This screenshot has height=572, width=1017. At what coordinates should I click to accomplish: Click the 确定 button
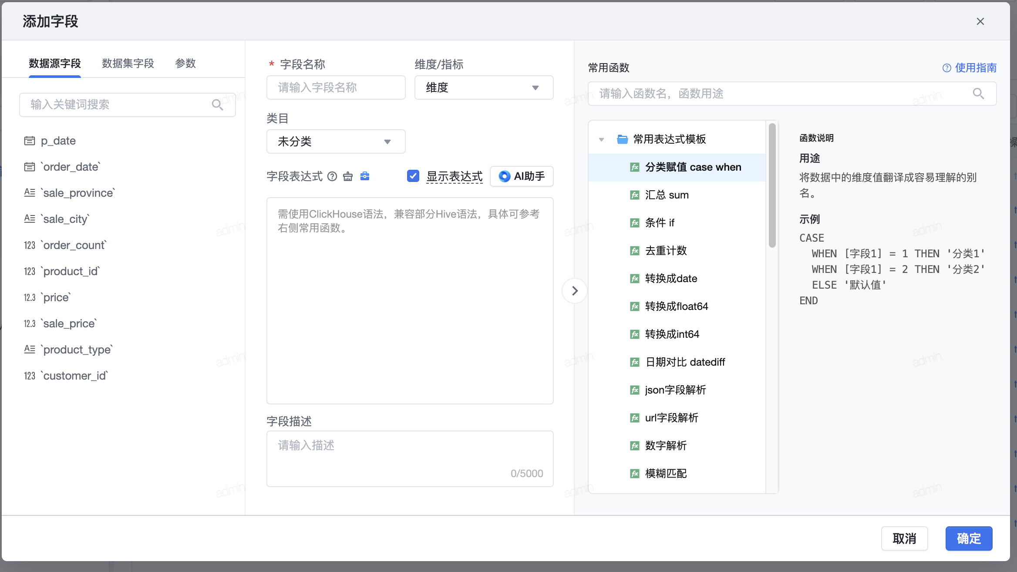click(x=969, y=538)
